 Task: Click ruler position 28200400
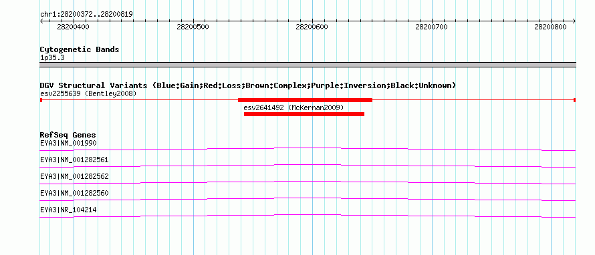[74, 27]
